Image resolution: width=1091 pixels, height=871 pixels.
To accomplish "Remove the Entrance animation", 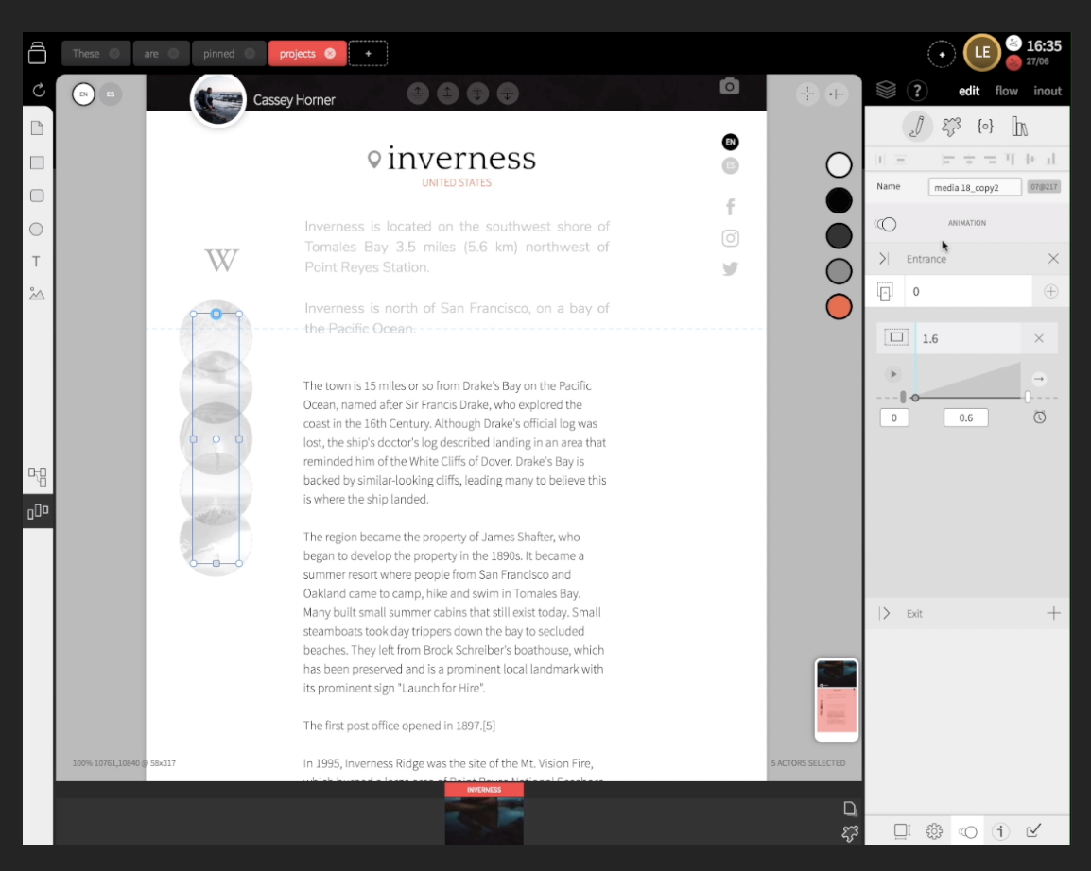I will 1053,259.
